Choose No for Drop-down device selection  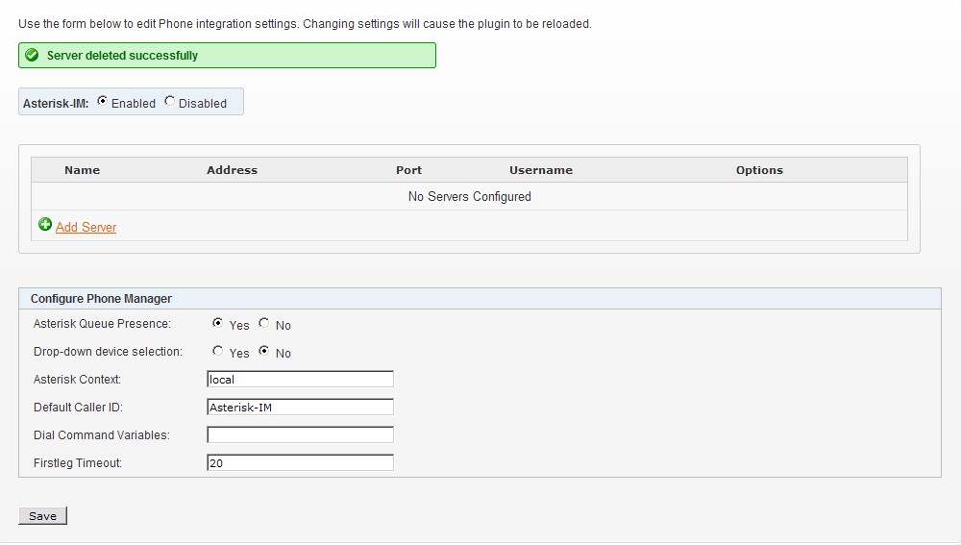pos(264,352)
